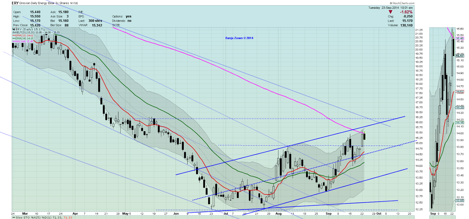Click the latest black candlestick on main chart
The width and height of the screenshot is (469, 219).
pyautogui.click(x=364, y=136)
